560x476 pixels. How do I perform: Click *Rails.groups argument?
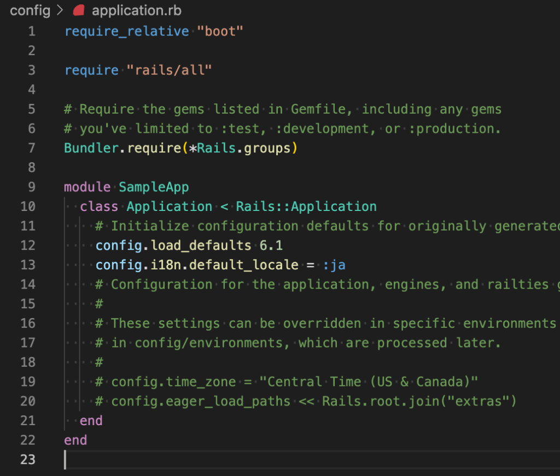tap(240, 148)
